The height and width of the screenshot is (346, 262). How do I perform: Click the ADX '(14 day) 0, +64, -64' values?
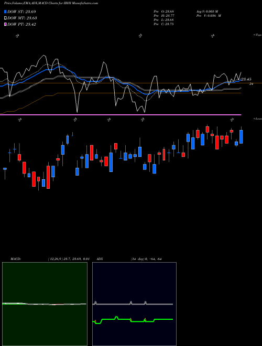[x=146, y=259]
